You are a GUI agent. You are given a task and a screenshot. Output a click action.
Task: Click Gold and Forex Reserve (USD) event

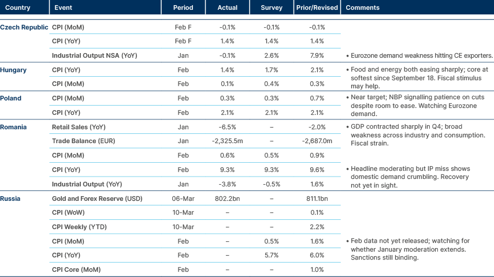[x=97, y=199]
